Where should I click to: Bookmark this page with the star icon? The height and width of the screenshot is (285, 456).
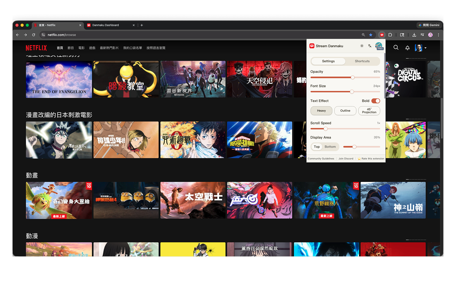[370, 35]
